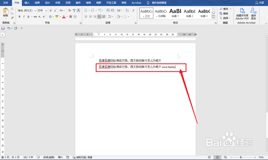Apply the 标题 1 heading style
Image resolution: width=268 pixels, height=160 pixels.
[x=175, y=13]
